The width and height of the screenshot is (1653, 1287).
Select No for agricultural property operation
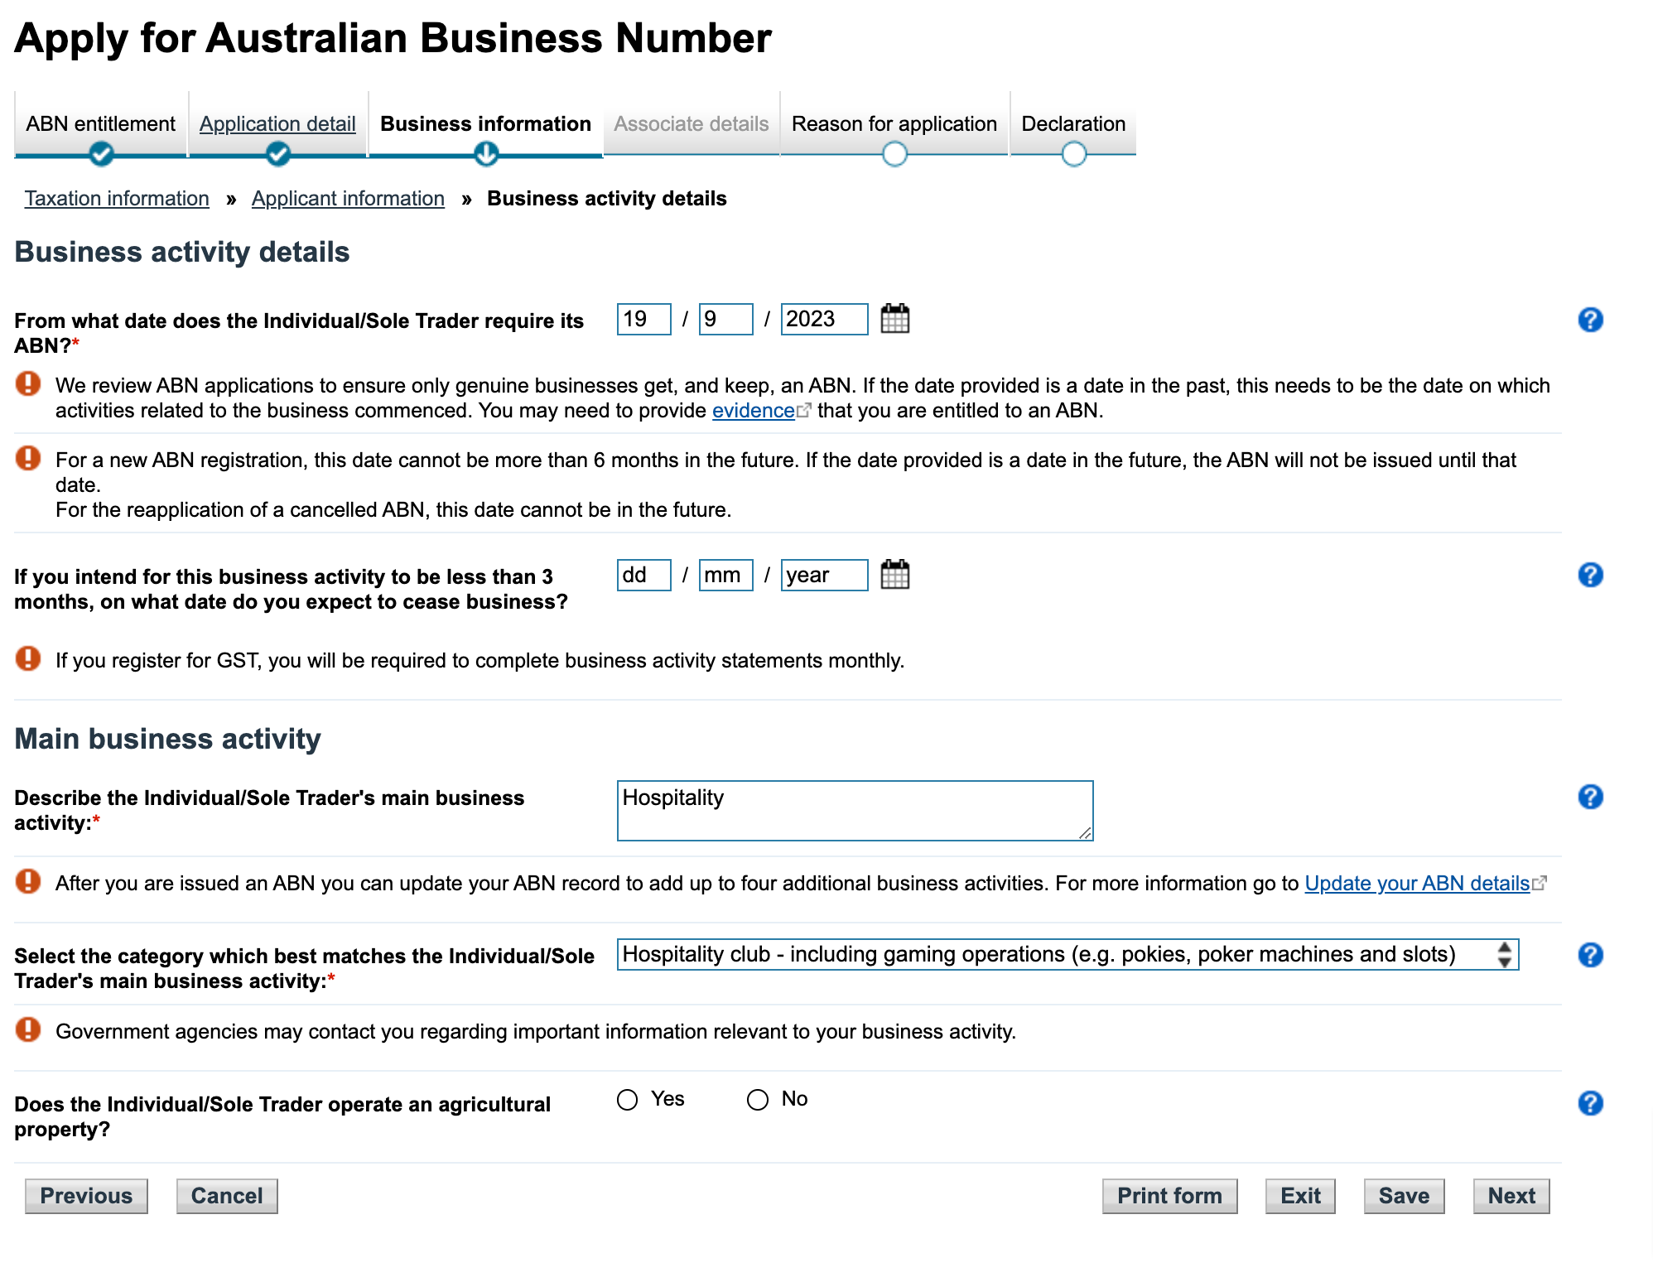click(x=756, y=1099)
